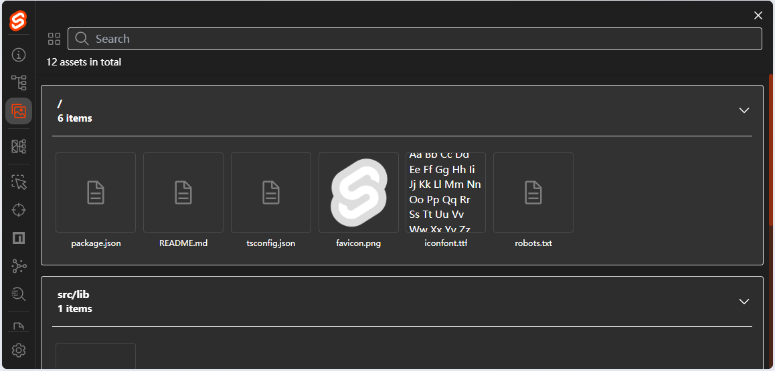
Task: Click the "12 assets in total" text
Action: (x=84, y=62)
